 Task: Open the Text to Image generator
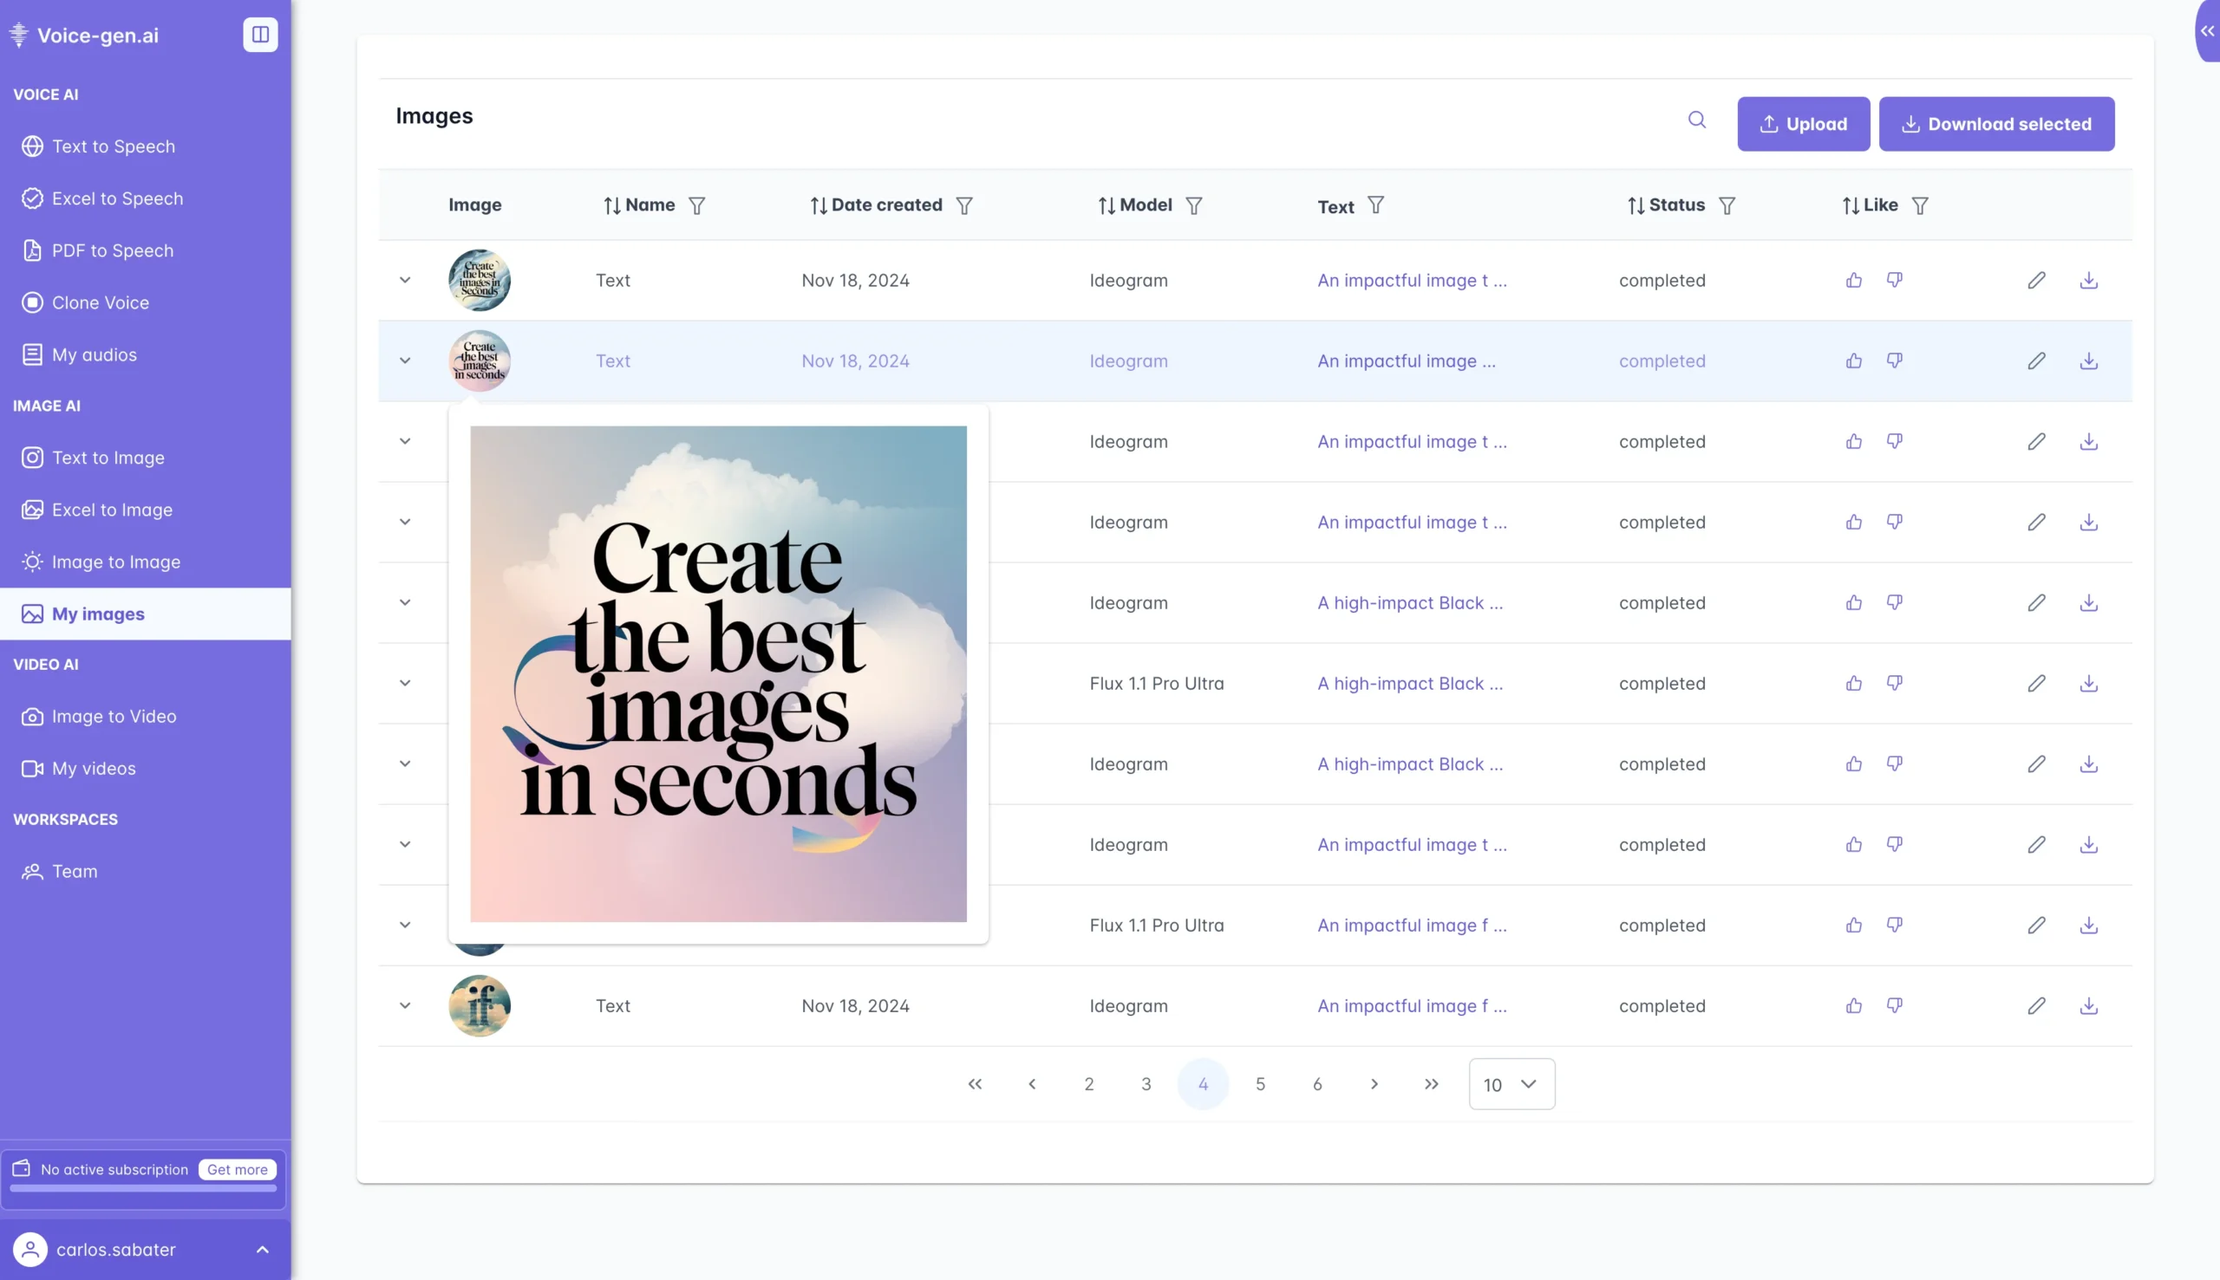pos(108,458)
